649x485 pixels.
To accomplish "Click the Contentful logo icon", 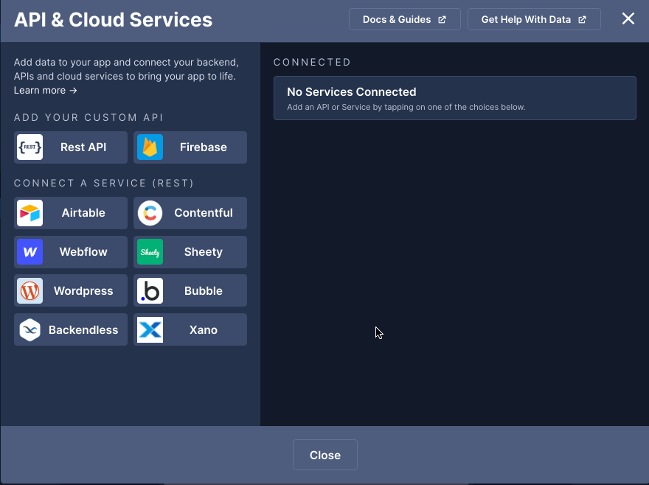I will coord(150,213).
